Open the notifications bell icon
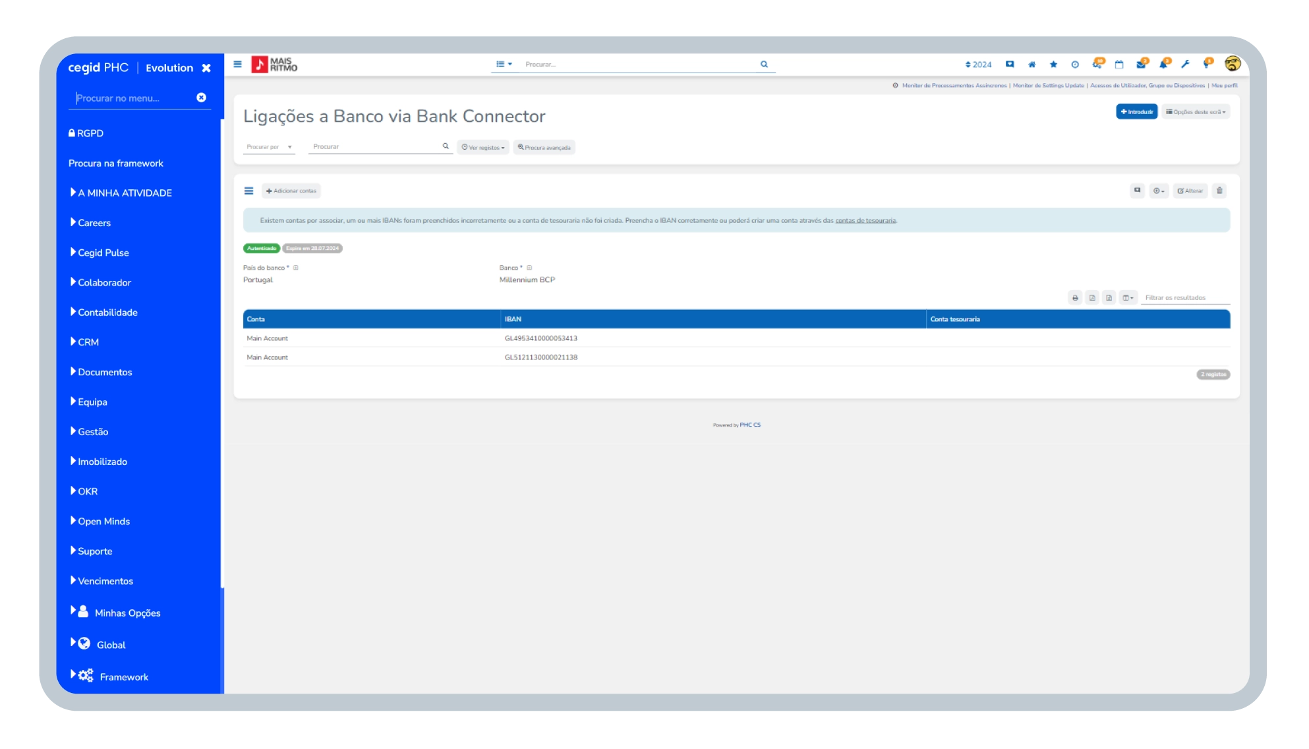Image resolution: width=1309 pixels, height=749 pixels. 1164,64
